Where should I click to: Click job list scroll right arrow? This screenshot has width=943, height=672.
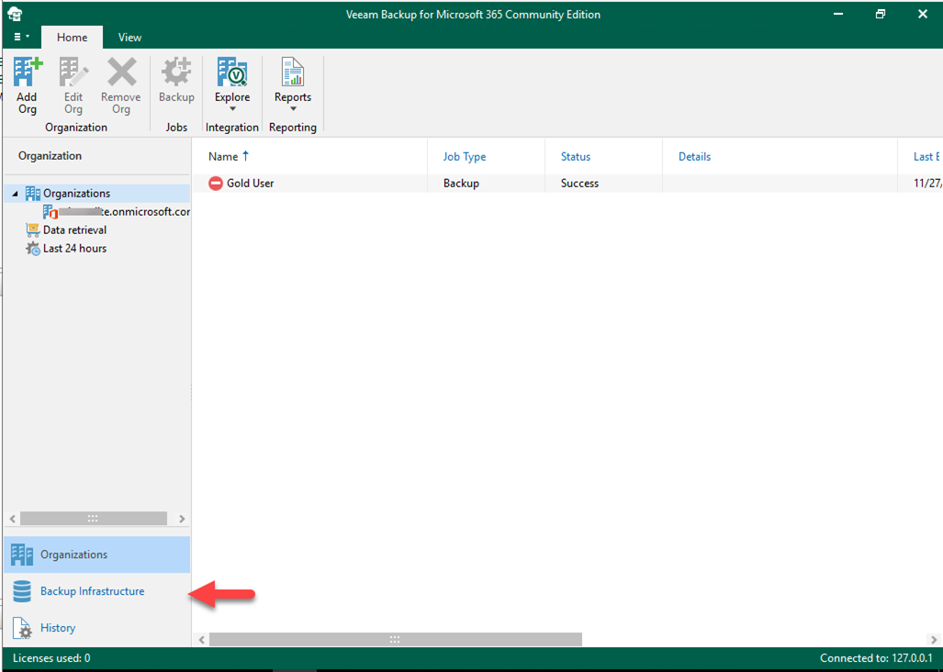click(x=934, y=640)
